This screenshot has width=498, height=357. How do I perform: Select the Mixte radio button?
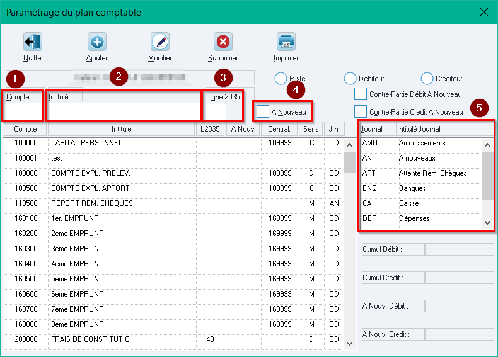click(281, 78)
